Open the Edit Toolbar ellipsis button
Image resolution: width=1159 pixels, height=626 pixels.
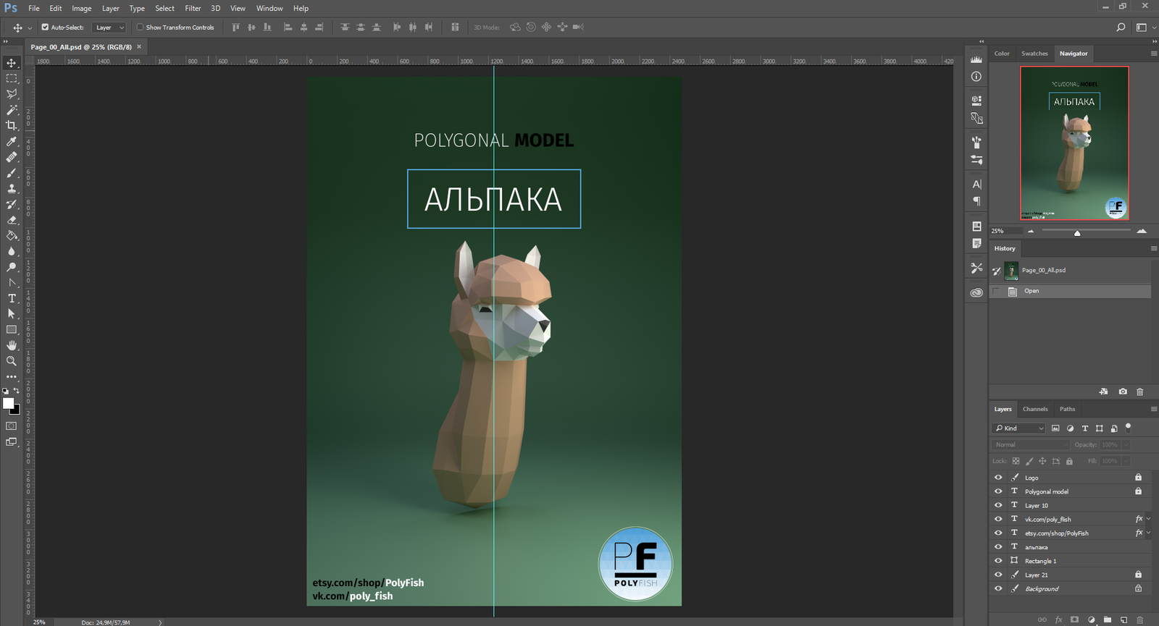pos(12,377)
